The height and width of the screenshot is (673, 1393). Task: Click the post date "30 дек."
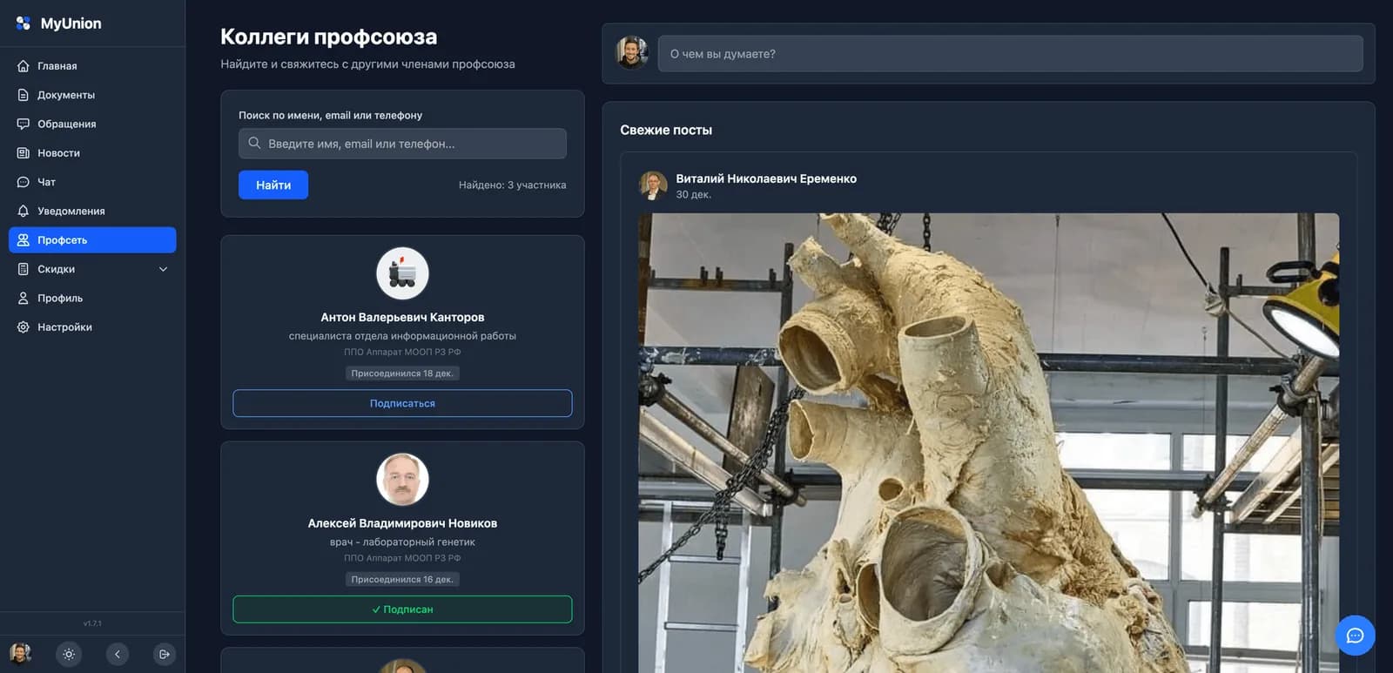click(694, 195)
